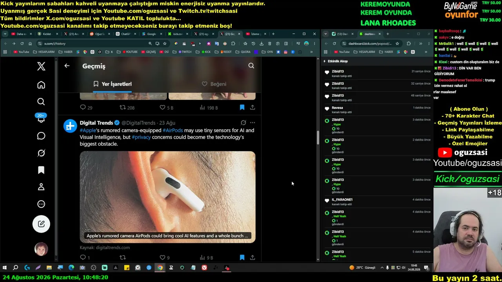Expand hidden toolbar items in Kick window
This screenshot has width=502, height=282.
click(420, 43)
